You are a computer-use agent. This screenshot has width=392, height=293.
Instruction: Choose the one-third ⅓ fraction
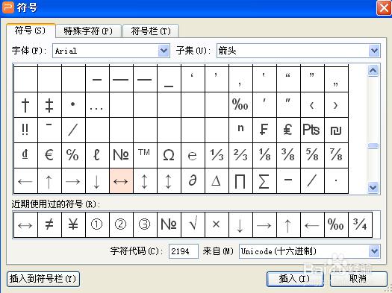click(x=217, y=155)
